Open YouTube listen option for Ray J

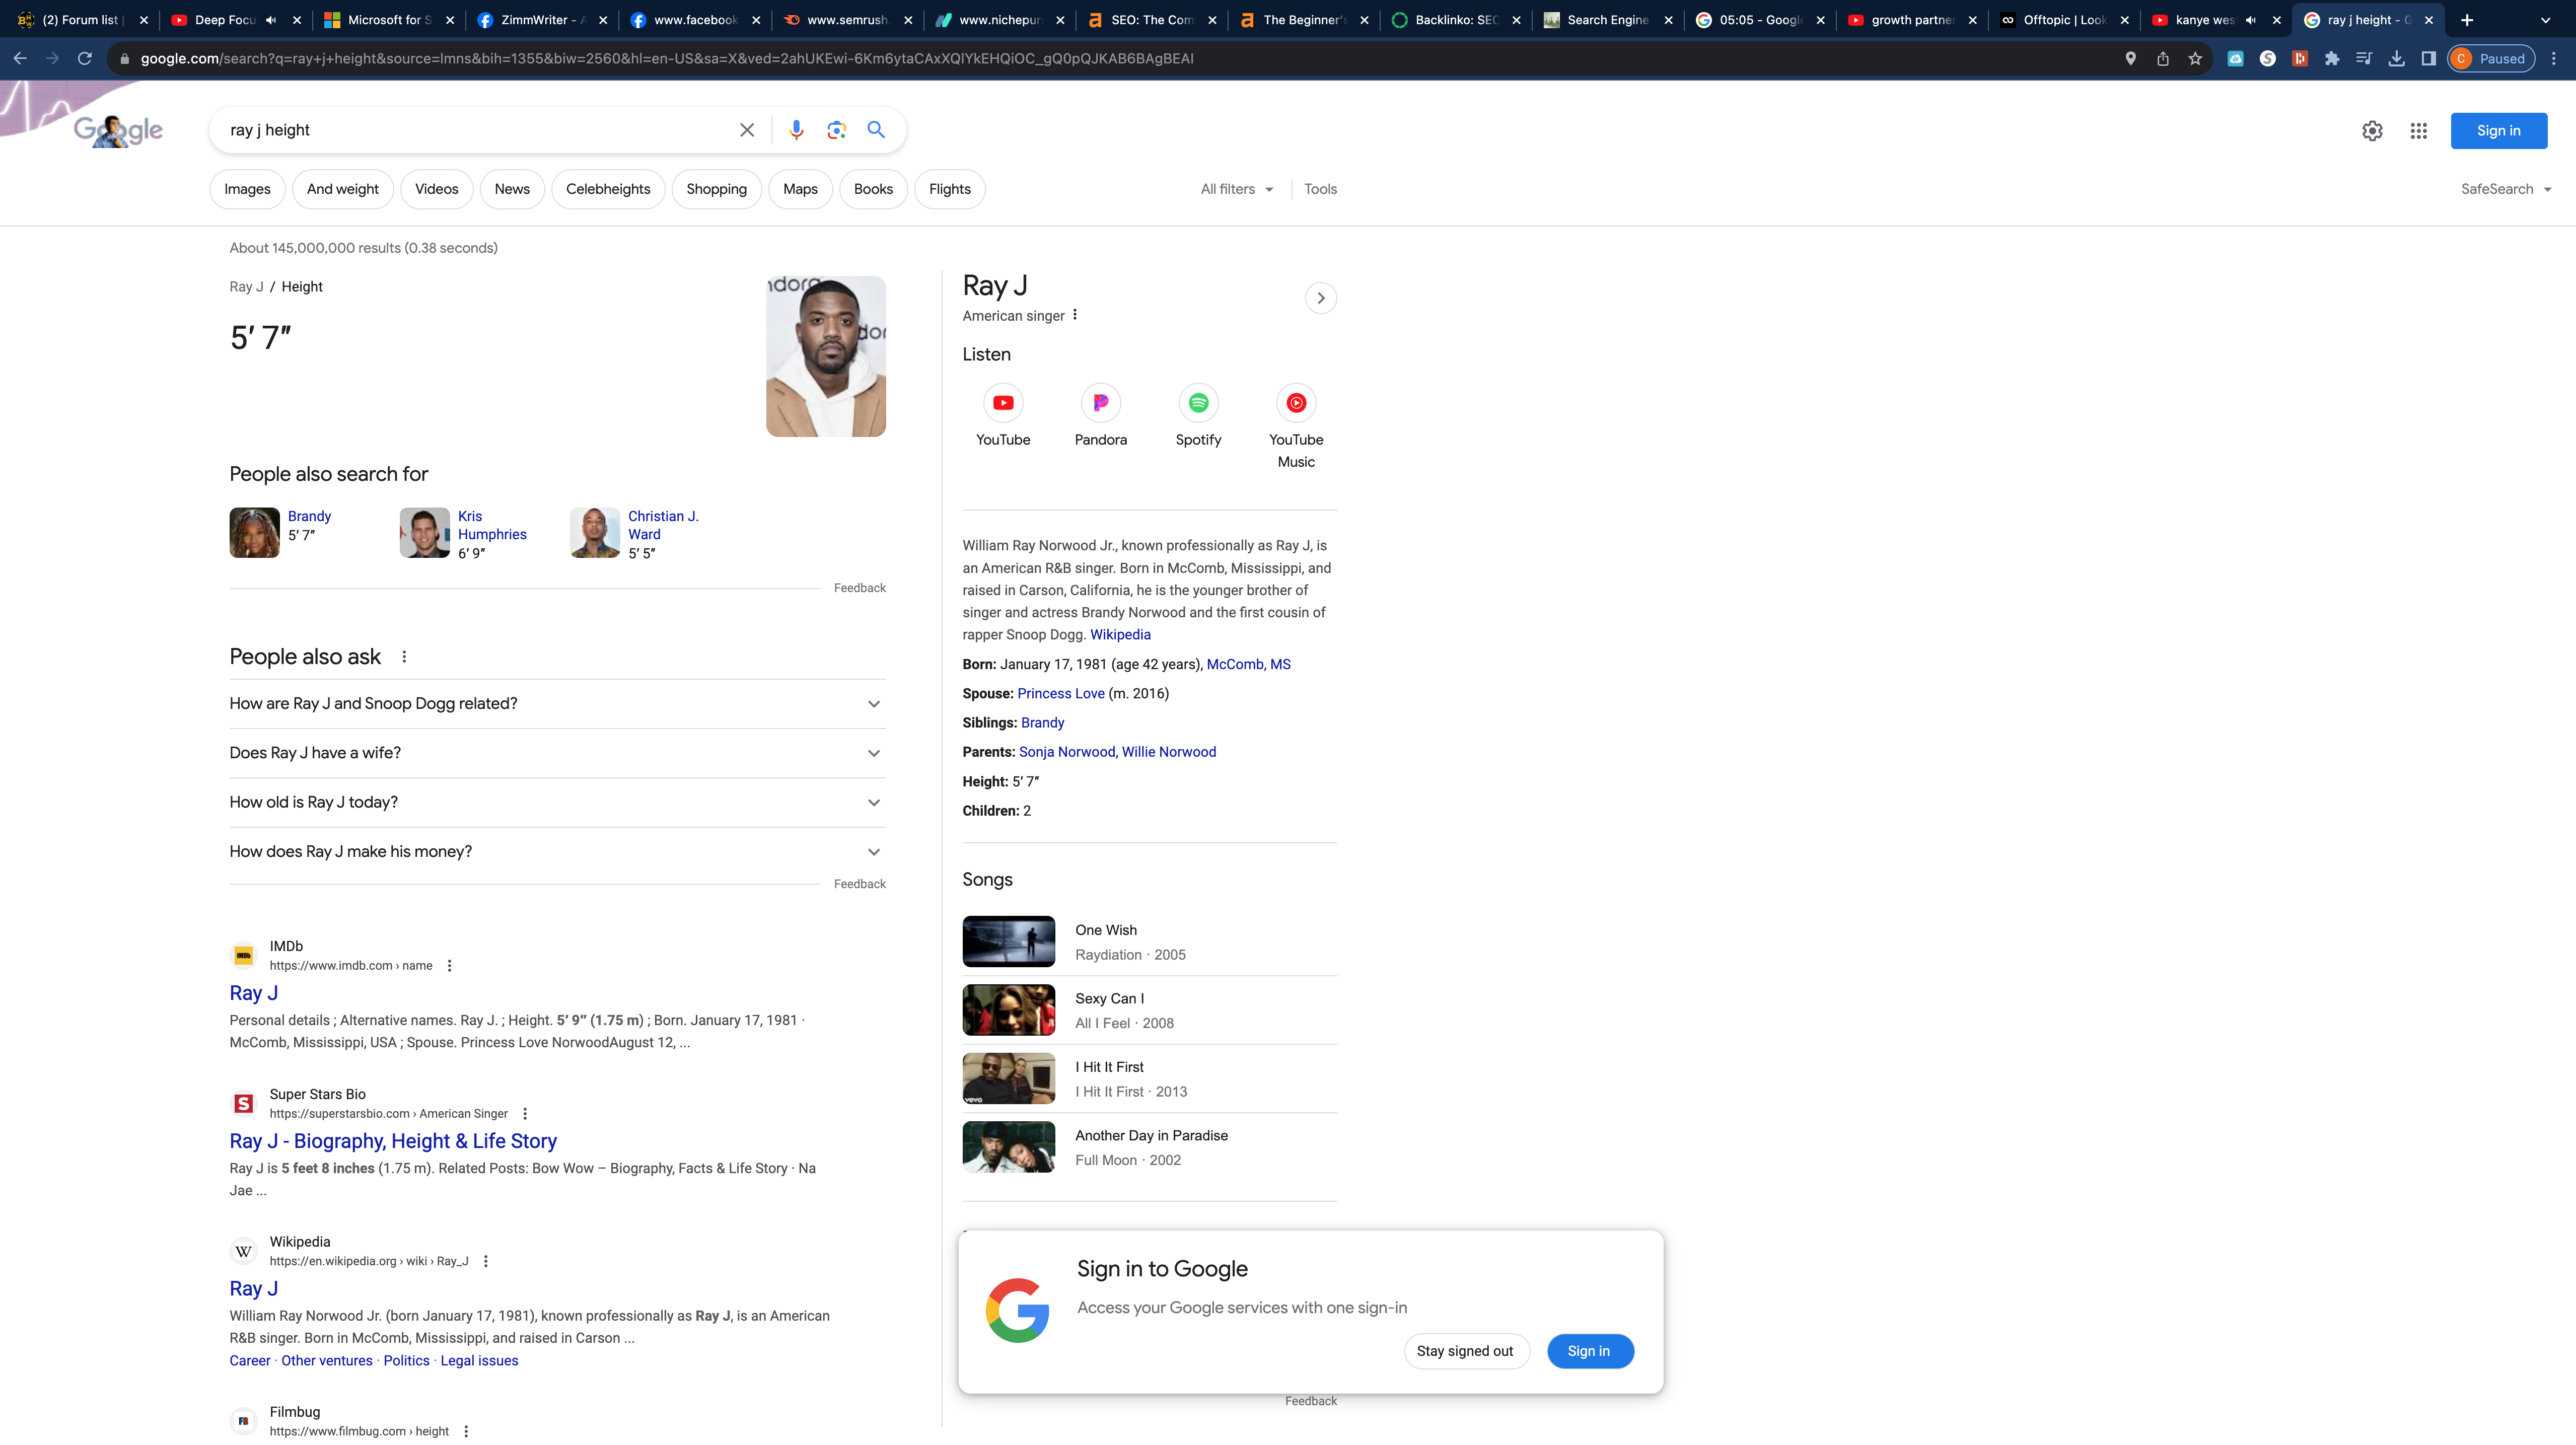[1003, 416]
